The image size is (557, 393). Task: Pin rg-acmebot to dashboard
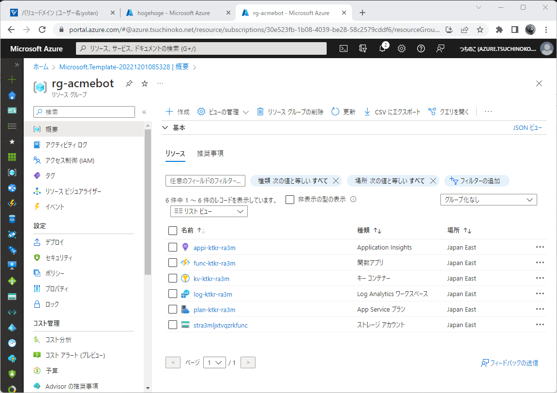tap(129, 83)
